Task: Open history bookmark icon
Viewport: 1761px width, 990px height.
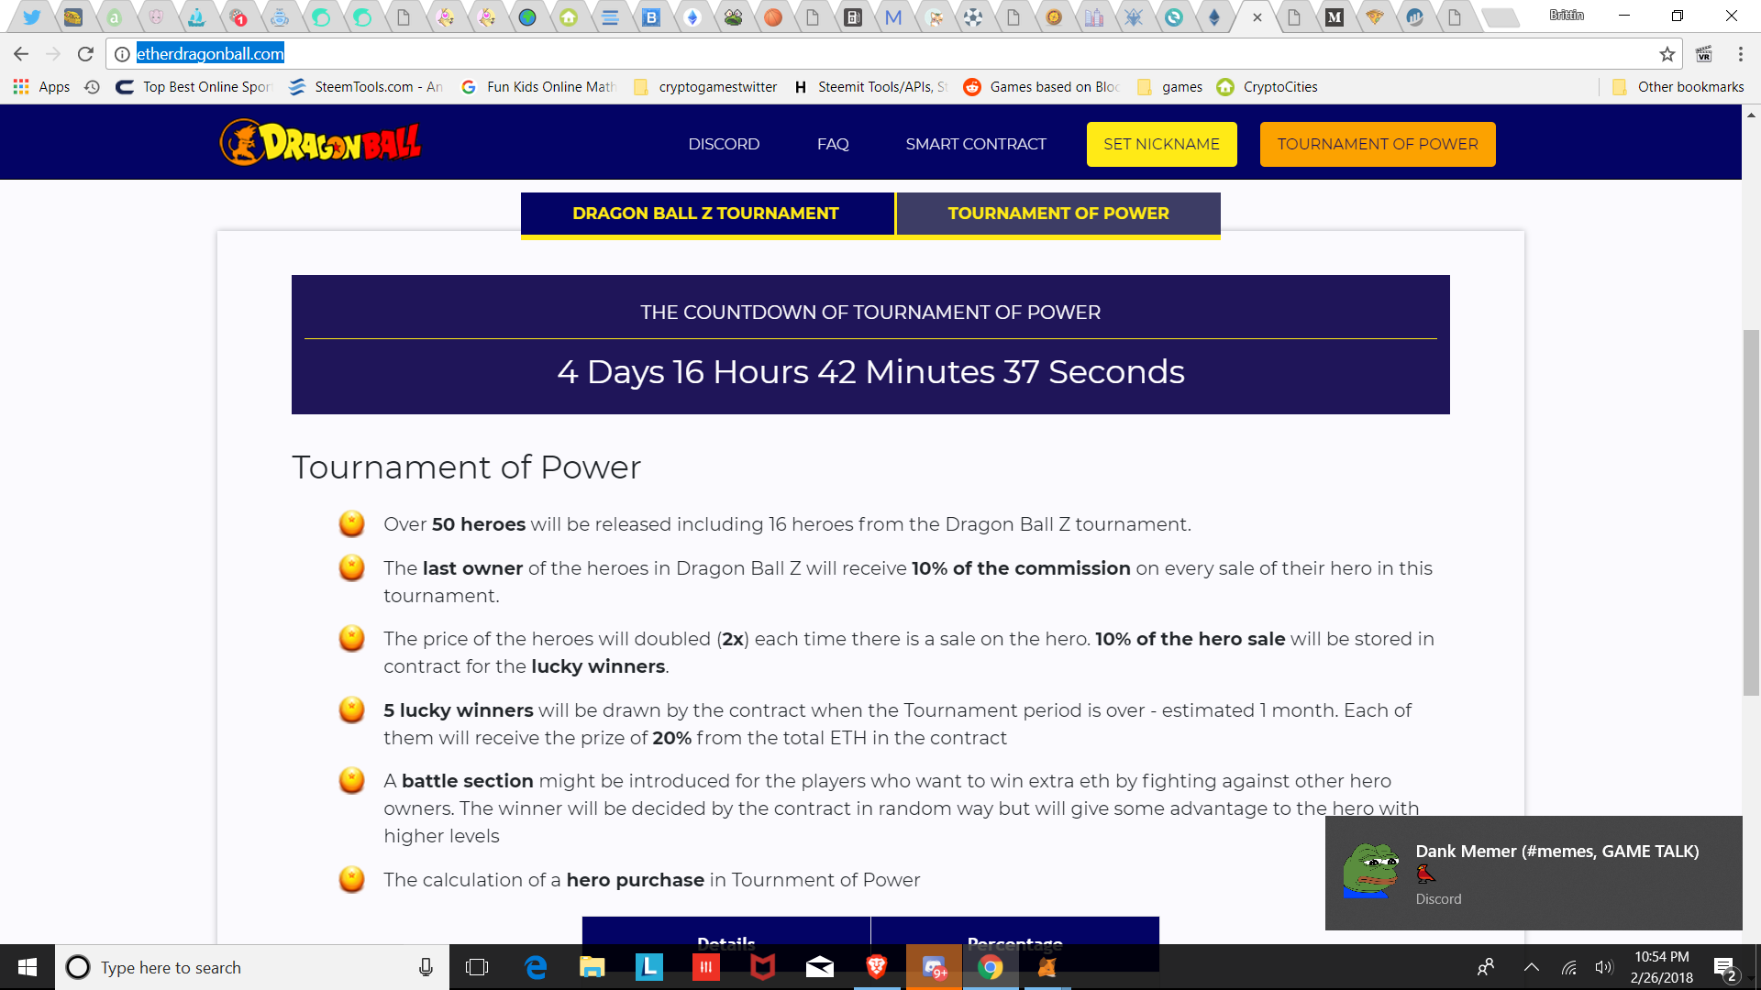Action: point(92,87)
